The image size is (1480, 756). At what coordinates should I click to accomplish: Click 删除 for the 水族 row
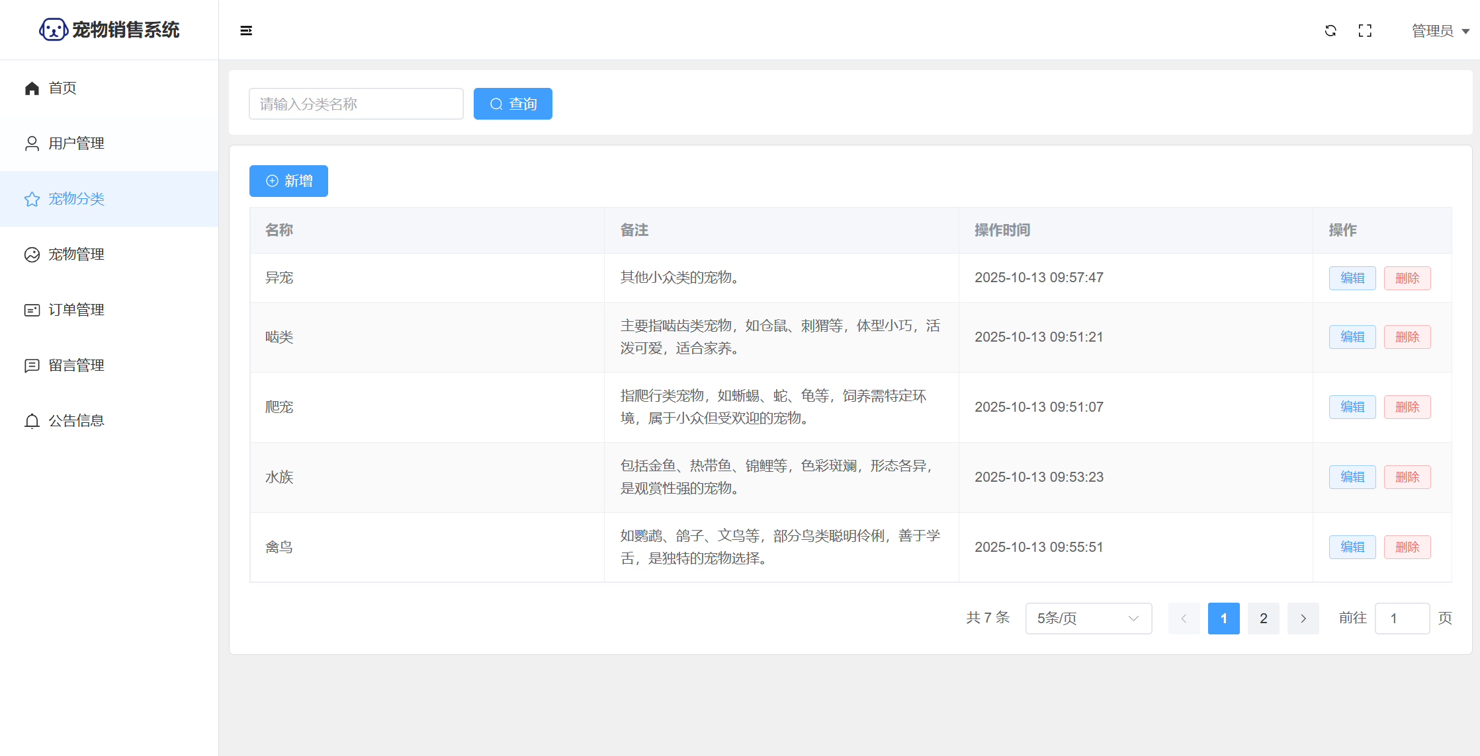1407,477
